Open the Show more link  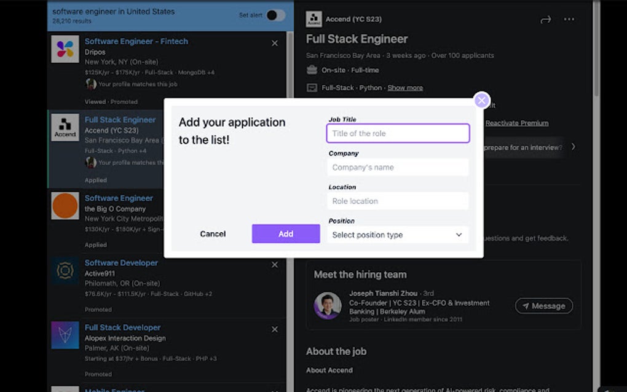click(405, 87)
